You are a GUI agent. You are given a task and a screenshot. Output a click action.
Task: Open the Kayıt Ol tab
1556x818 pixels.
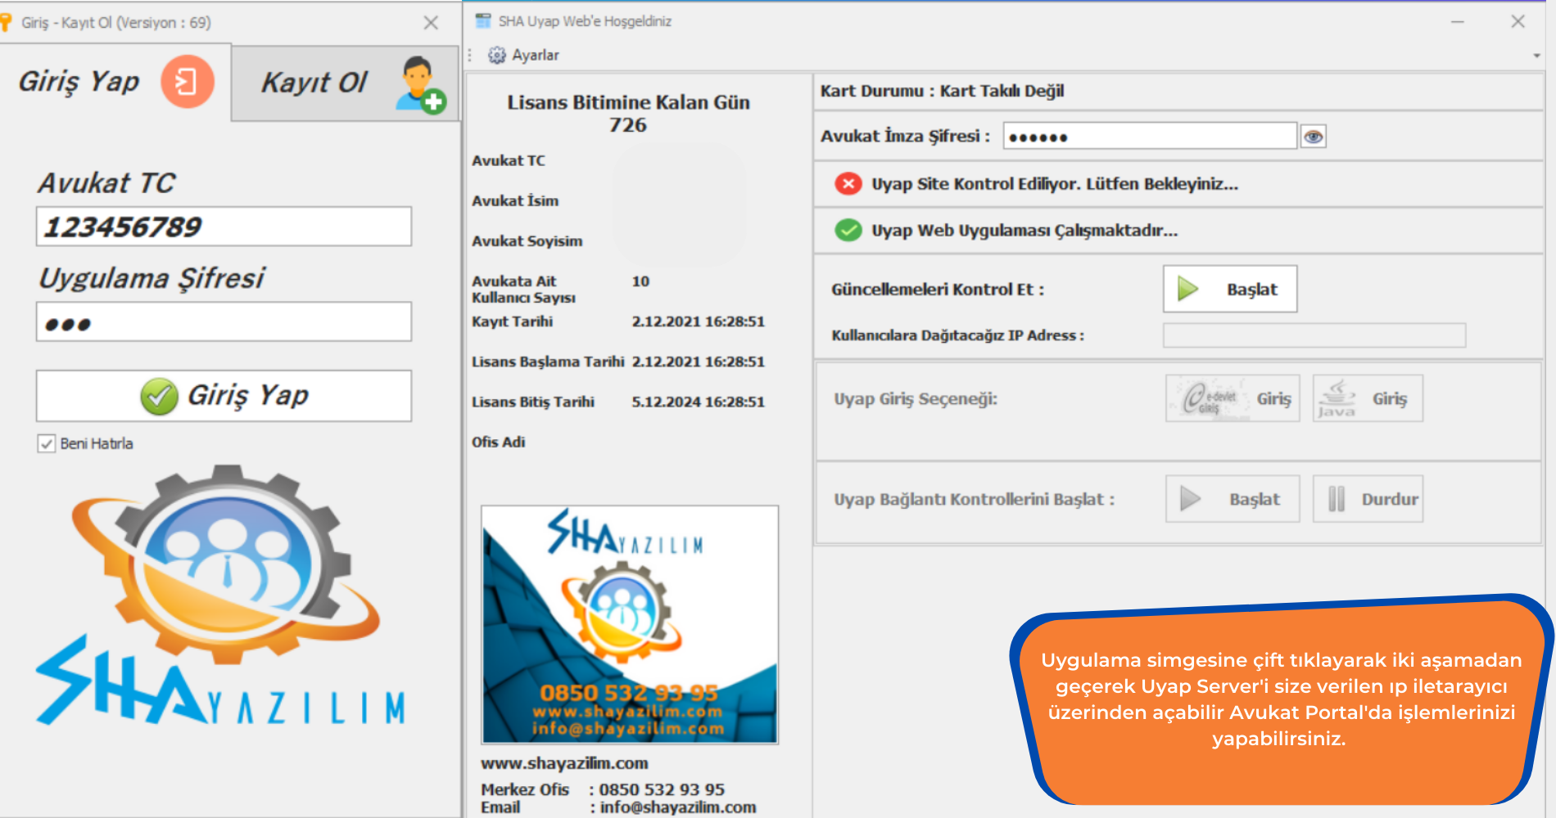[345, 83]
